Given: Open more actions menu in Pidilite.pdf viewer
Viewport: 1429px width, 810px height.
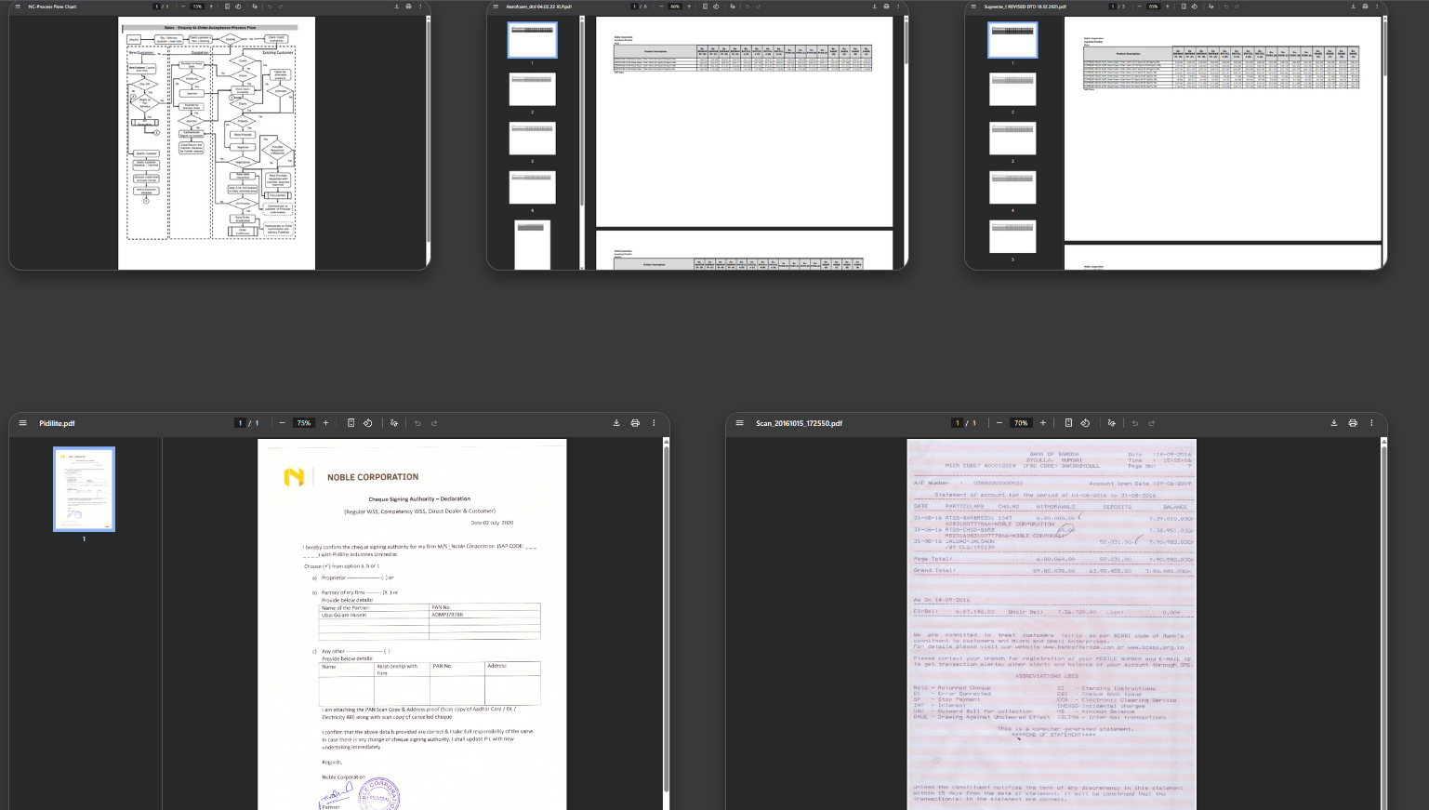Looking at the screenshot, I should pos(654,423).
